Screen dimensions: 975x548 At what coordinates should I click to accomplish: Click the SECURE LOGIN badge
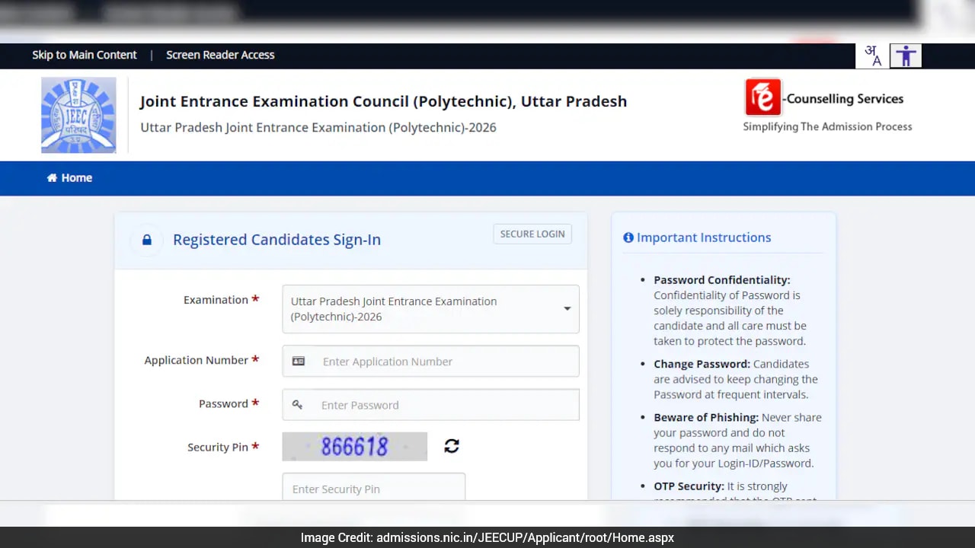[x=532, y=234]
